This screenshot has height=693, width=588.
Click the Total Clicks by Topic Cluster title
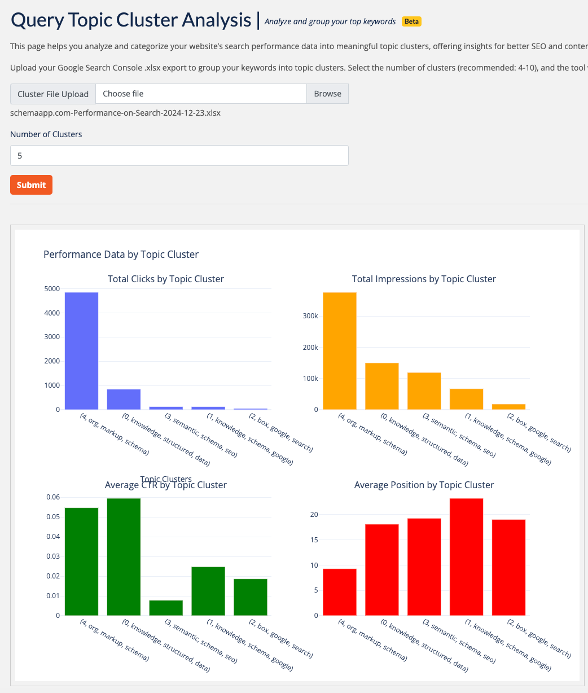coord(166,279)
